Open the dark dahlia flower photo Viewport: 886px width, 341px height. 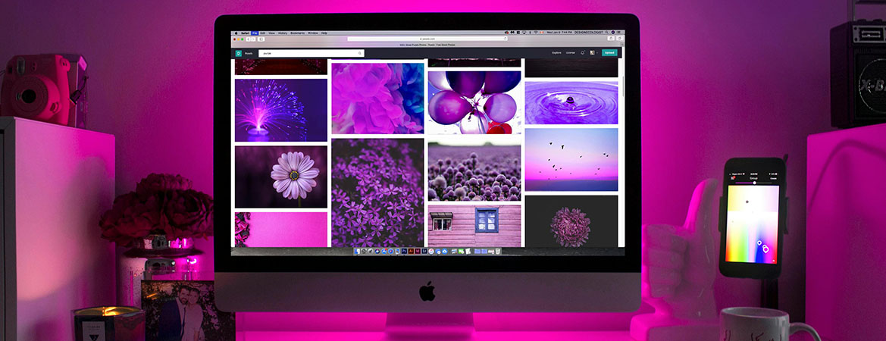(571, 221)
